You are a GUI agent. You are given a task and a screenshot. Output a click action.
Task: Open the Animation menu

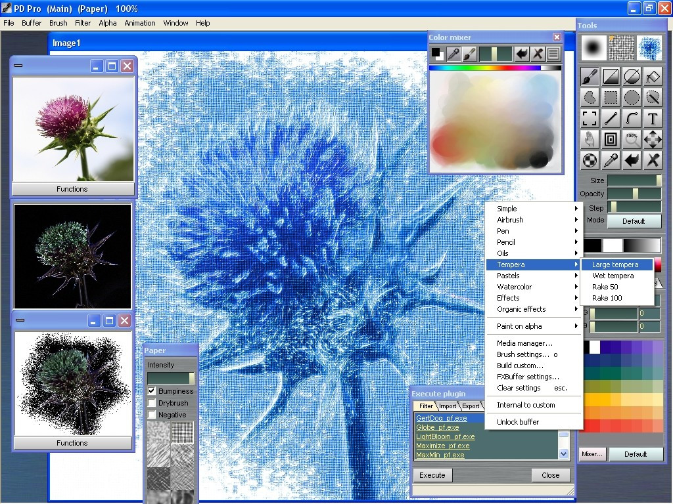(x=140, y=23)
